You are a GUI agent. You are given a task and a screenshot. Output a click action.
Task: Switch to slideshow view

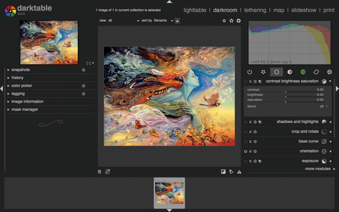pyautogui.click(x=304, y=10)
